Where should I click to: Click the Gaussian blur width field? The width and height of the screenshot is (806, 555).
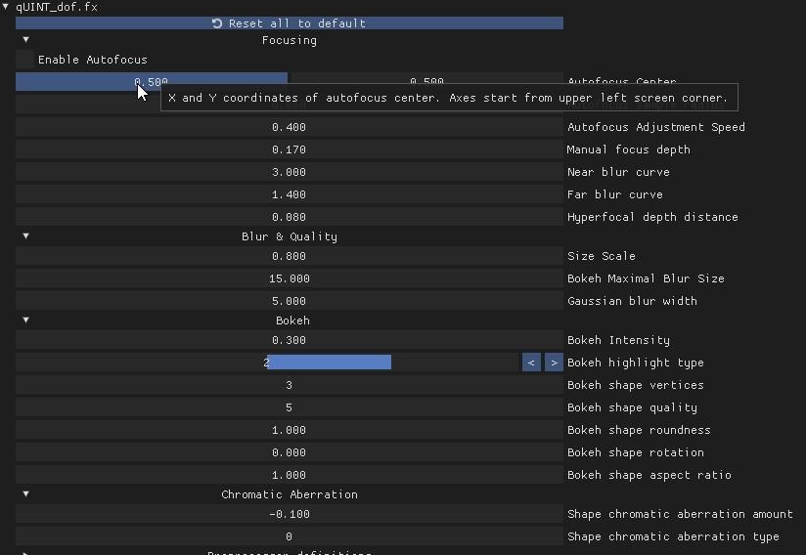coord(289,301)
